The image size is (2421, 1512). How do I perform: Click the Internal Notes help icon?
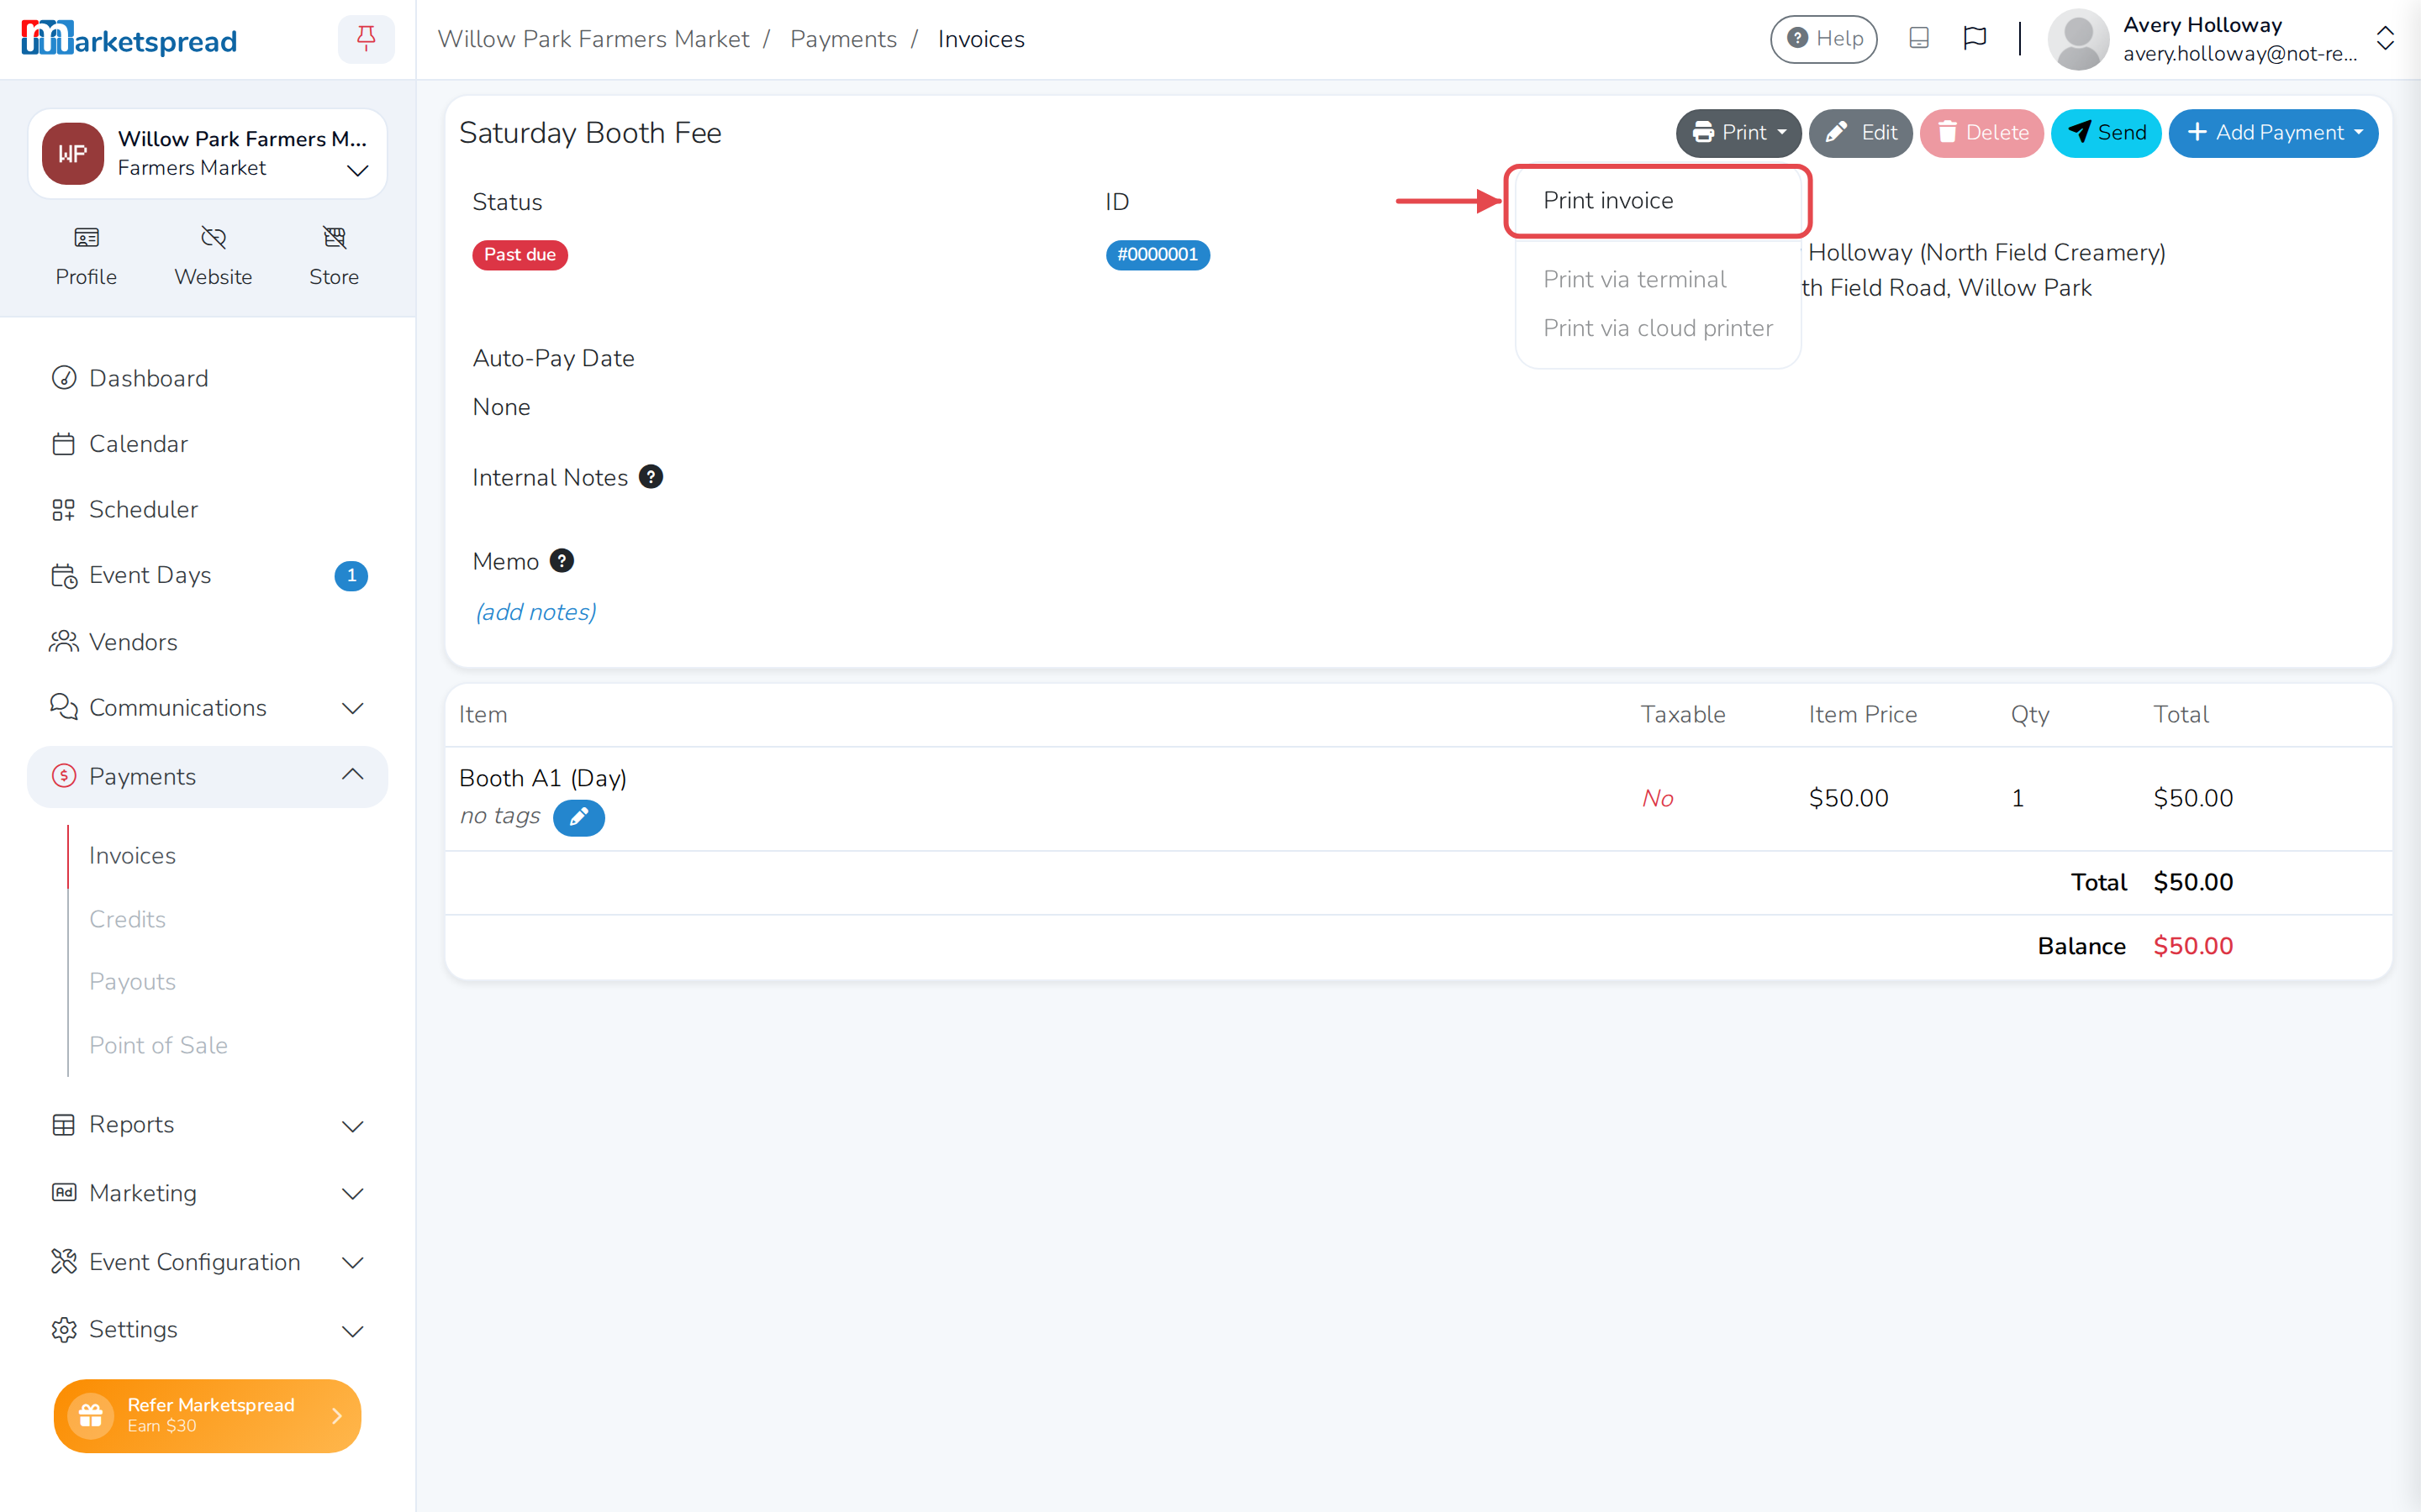coord(651,477)
